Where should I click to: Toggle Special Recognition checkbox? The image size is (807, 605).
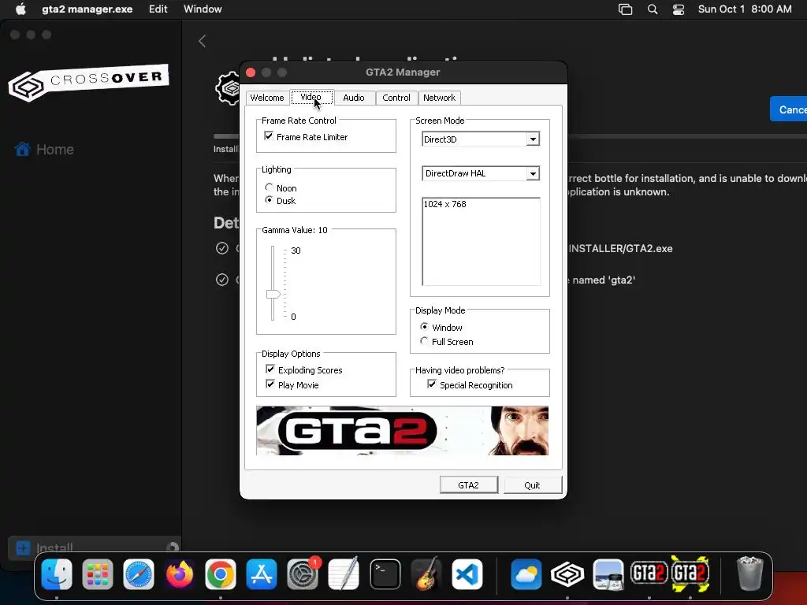(432, 384)
